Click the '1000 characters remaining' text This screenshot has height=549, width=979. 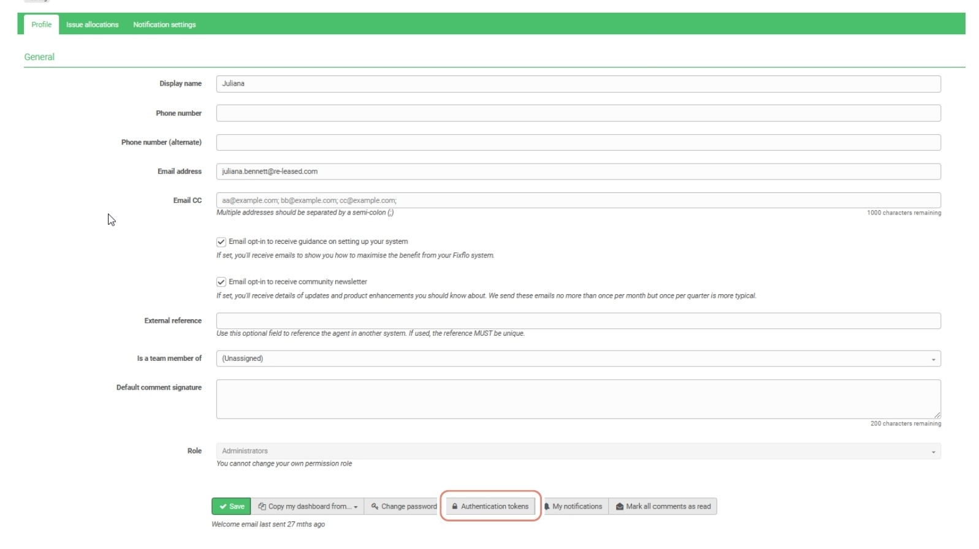904,213
